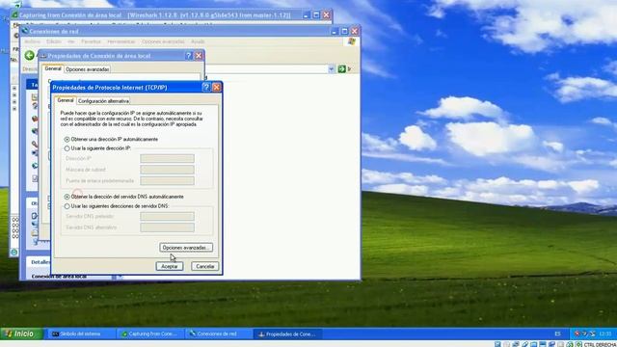The width and height of the screenshot is (617, 347).
Task: Click help '?' icon in TCP/IP dialog title bar
Action: [x=206, y=88]
